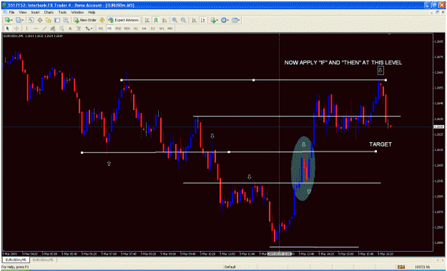Open the Strategy Tester
Image resolution: width=447 pixels, height=271 pixels.
tap(66, 20)
